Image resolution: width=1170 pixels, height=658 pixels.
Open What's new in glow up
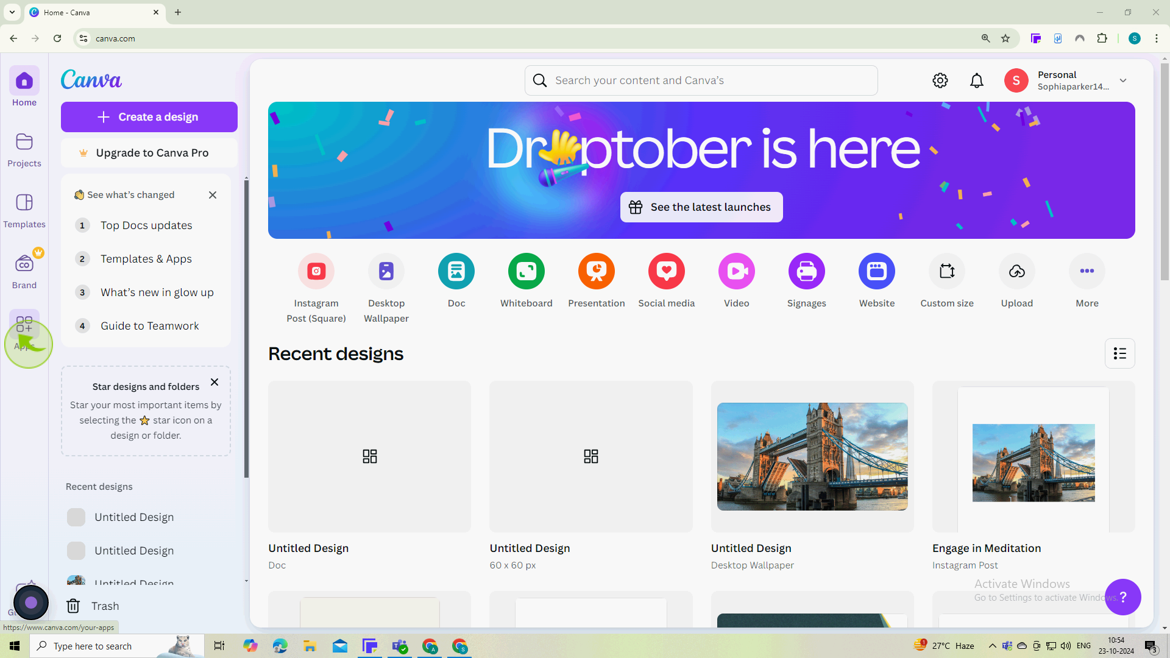(x=146, y=292)
